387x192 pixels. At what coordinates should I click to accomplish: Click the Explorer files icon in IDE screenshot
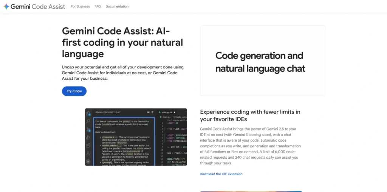point(88,113)
